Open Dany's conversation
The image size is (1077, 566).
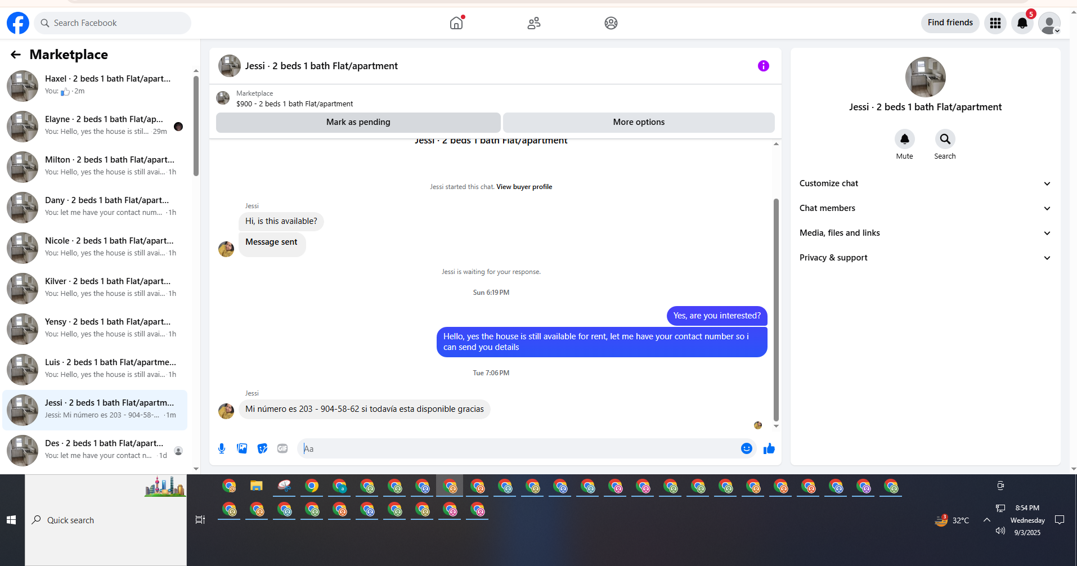[x=95, y=208]
